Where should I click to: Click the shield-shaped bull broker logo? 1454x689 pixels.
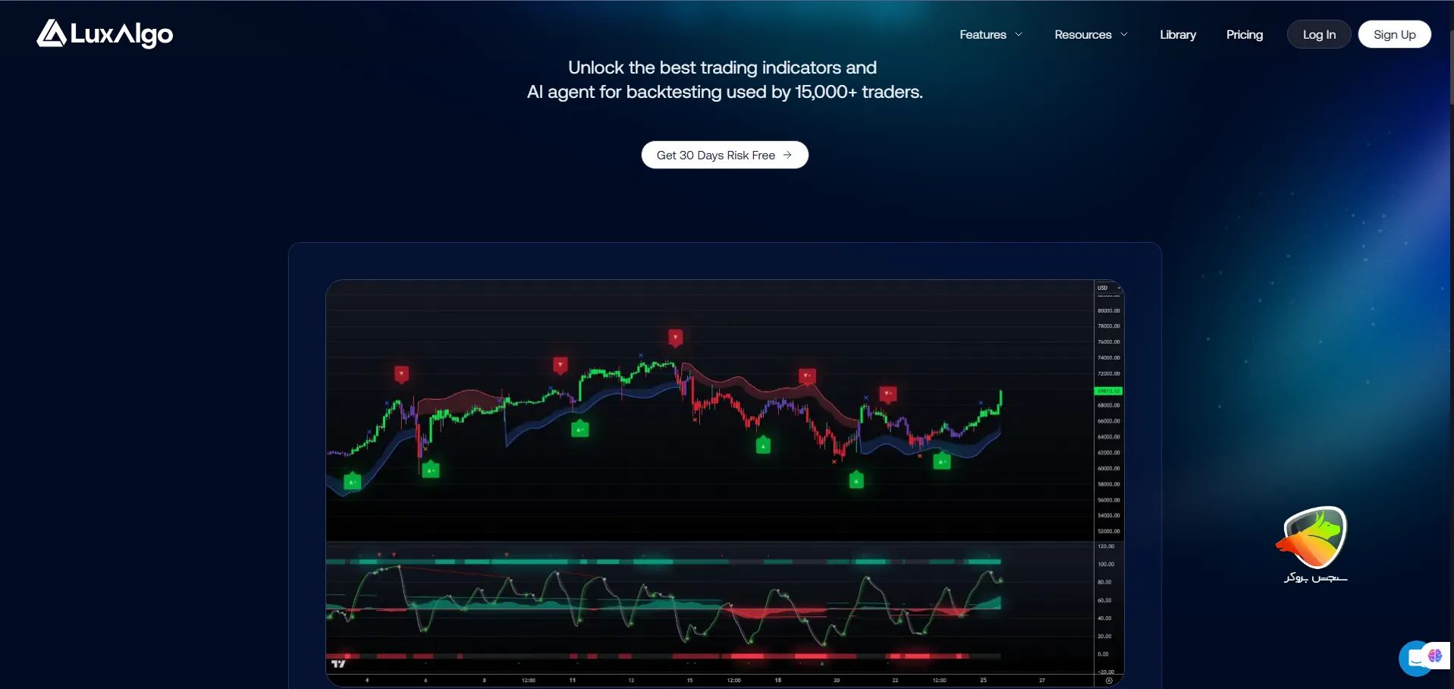(1314, 538)
